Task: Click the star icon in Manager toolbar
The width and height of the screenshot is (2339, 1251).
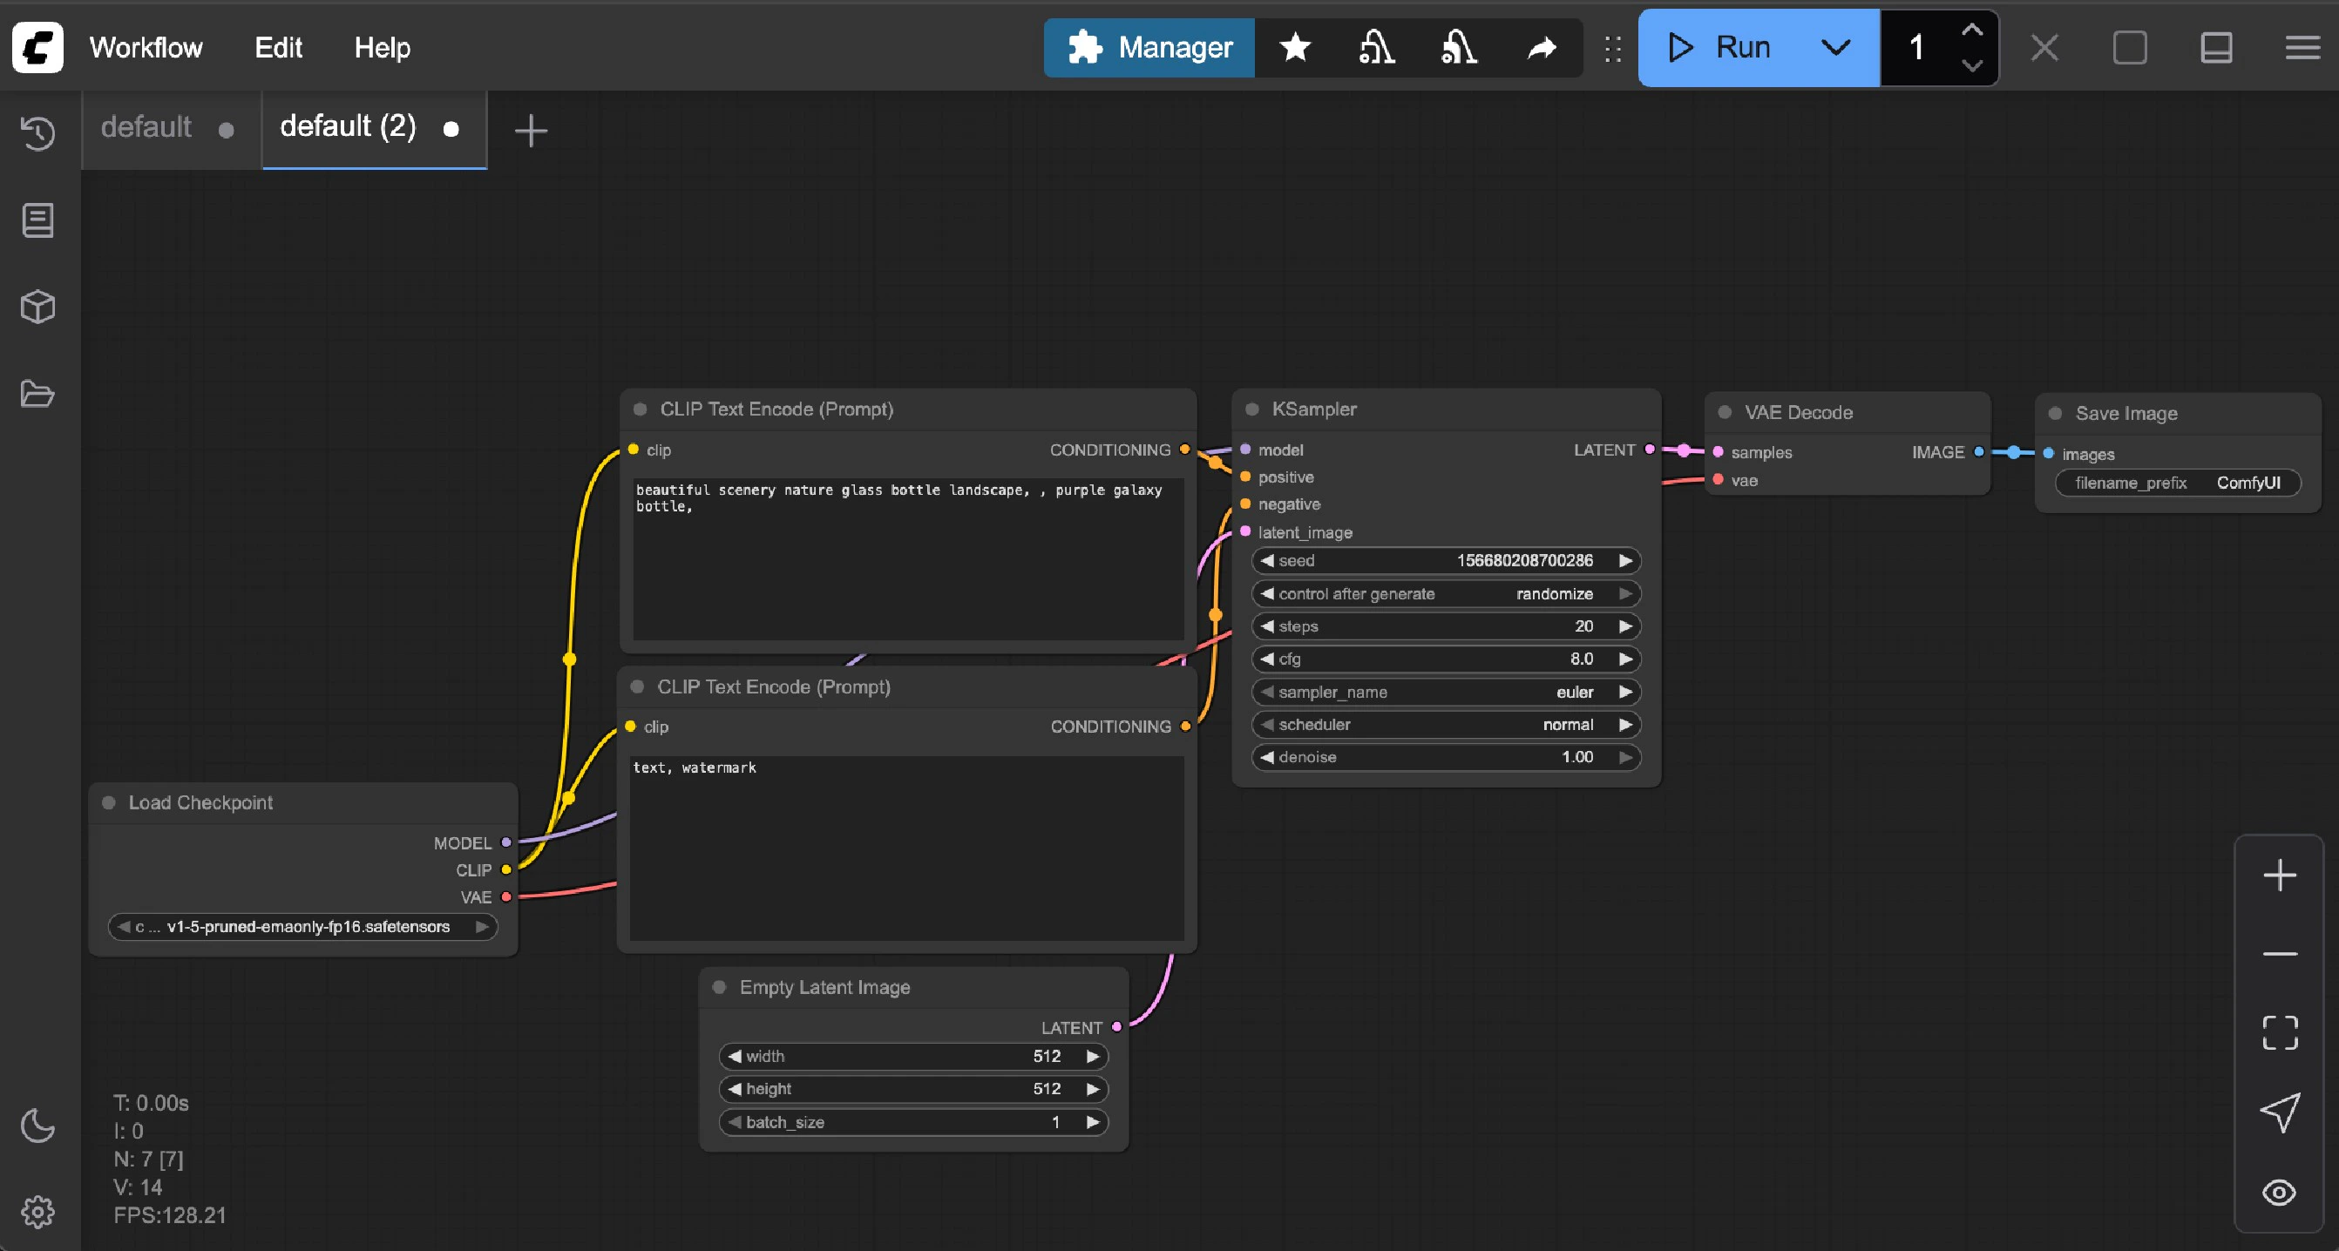Action: (1295, 47)
